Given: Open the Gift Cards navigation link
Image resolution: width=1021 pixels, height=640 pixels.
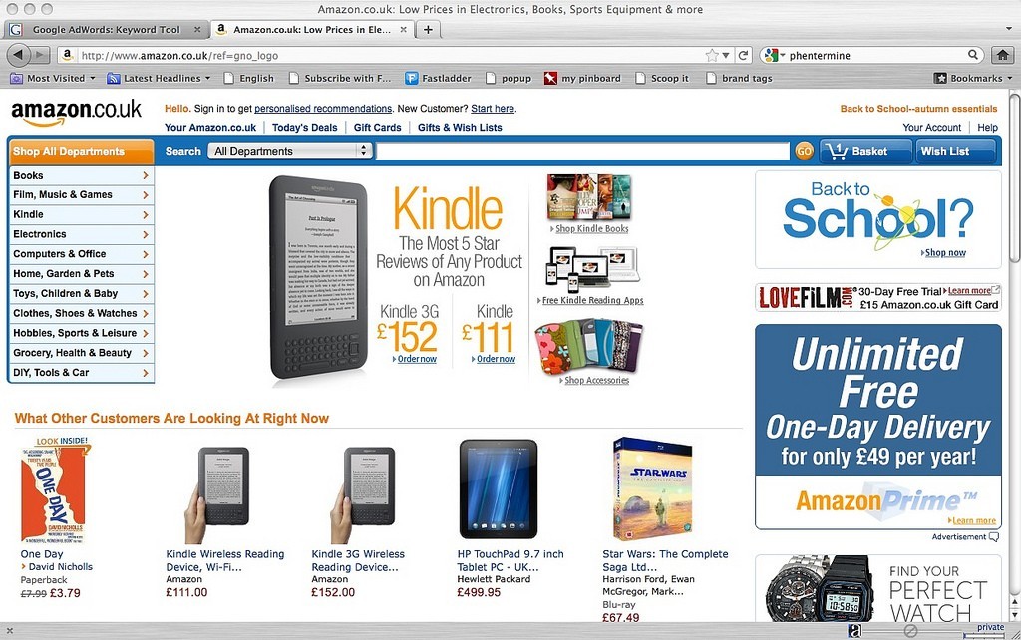Looking at the screenshot, I should tap(377, 127).
